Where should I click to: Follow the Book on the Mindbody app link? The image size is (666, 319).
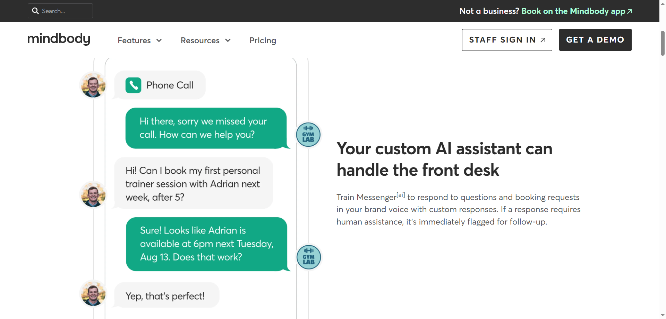tap(572, 11)
